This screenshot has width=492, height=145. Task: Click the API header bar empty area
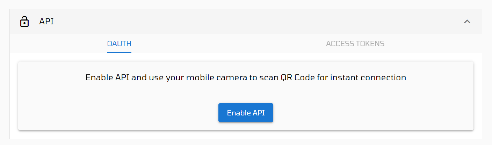(x=259, y=22)
